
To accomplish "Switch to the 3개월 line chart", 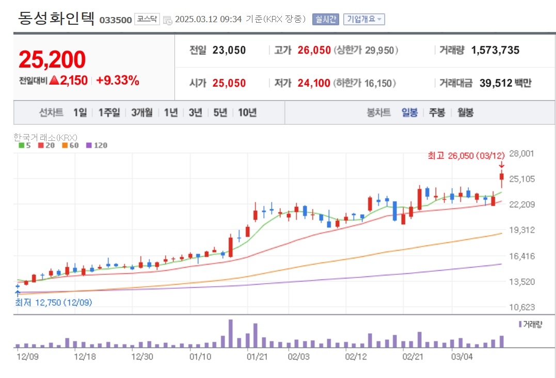I will (x=141, y=112).
